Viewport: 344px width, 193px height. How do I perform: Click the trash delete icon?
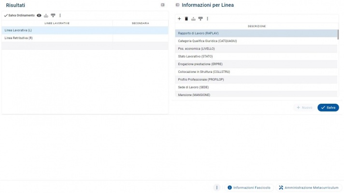[186, 19]
